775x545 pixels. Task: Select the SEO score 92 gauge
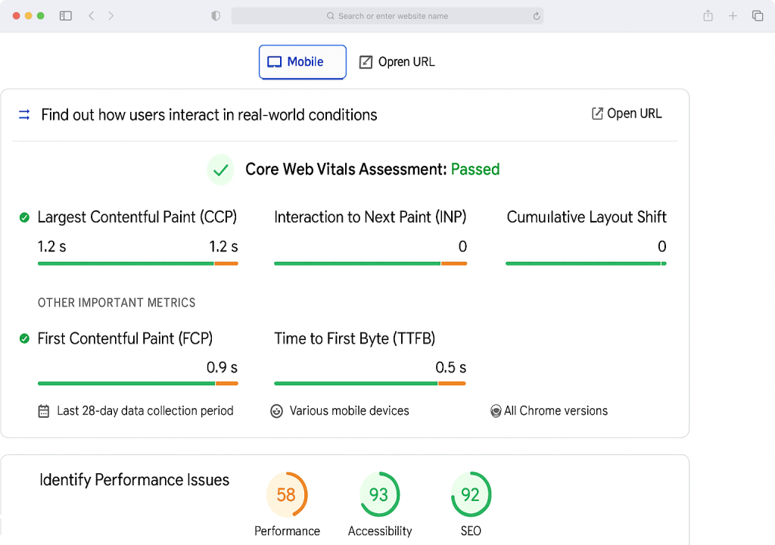click(x=471, y=494)
